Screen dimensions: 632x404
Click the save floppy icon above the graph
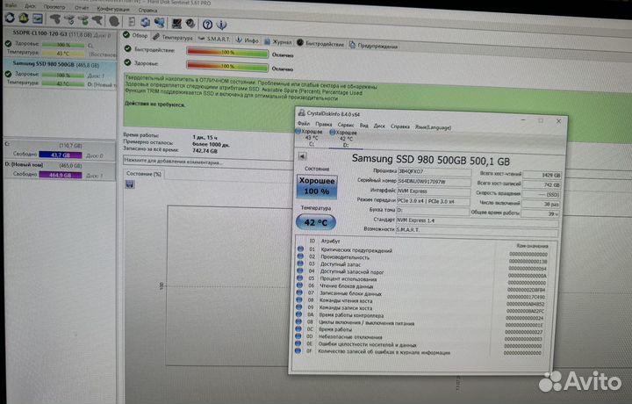point(130,184)
